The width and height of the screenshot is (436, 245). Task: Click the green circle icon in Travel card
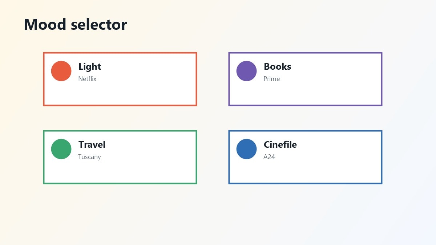[x=61, y=149]
